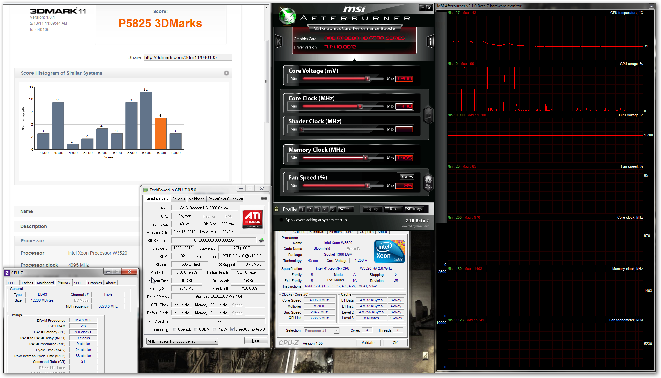Select the Graphics Card tab in GPU-Z

point(158,198)
